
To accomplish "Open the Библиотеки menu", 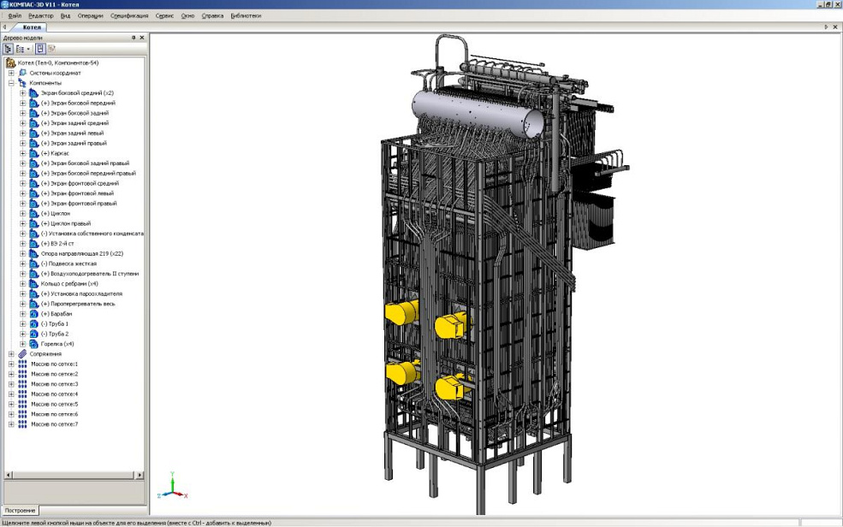I will pos(246,15).
